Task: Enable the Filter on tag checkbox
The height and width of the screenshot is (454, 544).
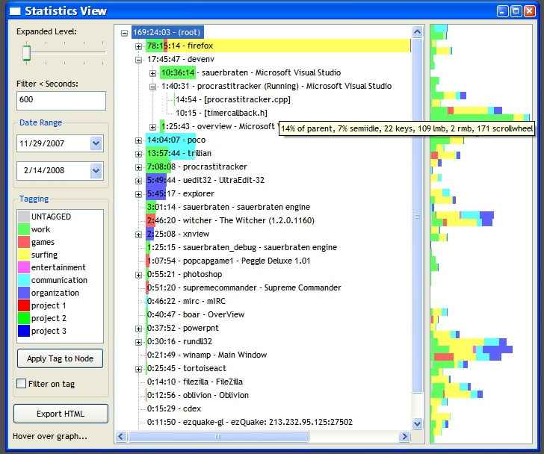Action: click(21, 383)
